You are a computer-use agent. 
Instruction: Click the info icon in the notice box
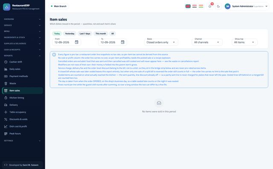click(x=54, y=55)
